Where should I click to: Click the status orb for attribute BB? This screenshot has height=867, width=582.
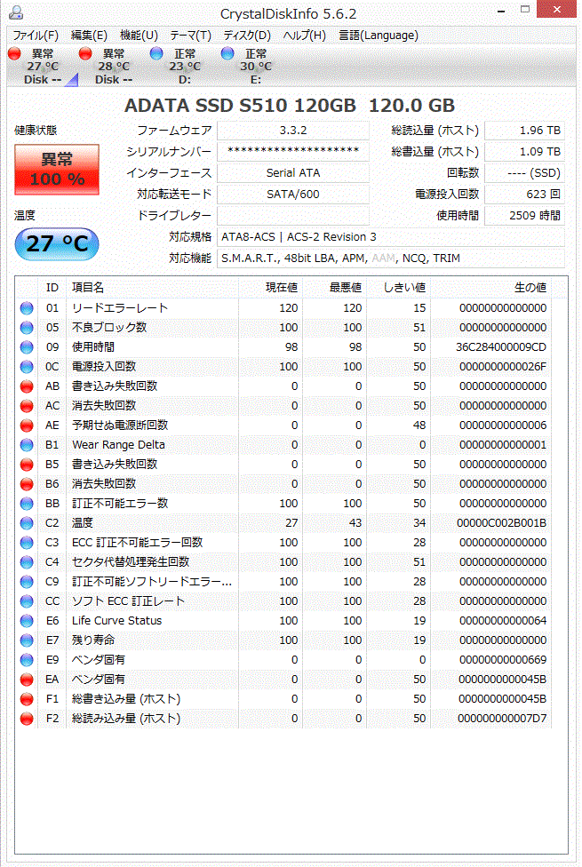27,504
